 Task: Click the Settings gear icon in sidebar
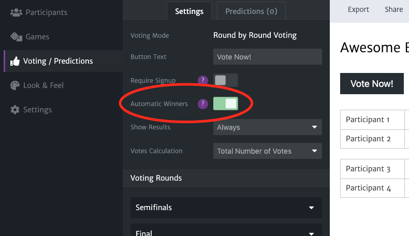[15, 110]
